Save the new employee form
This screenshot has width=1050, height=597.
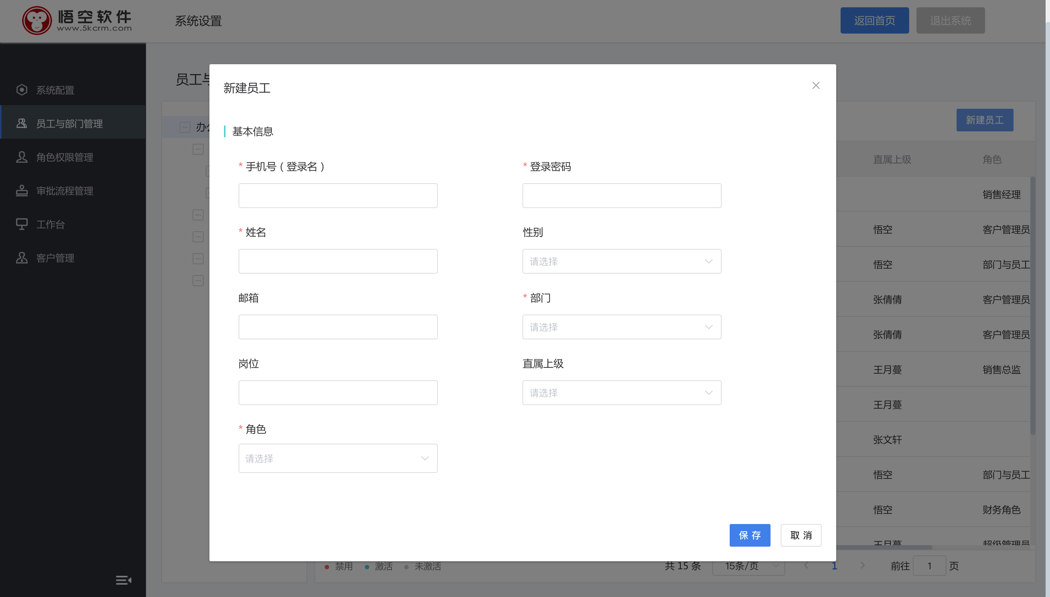point(750,535)
